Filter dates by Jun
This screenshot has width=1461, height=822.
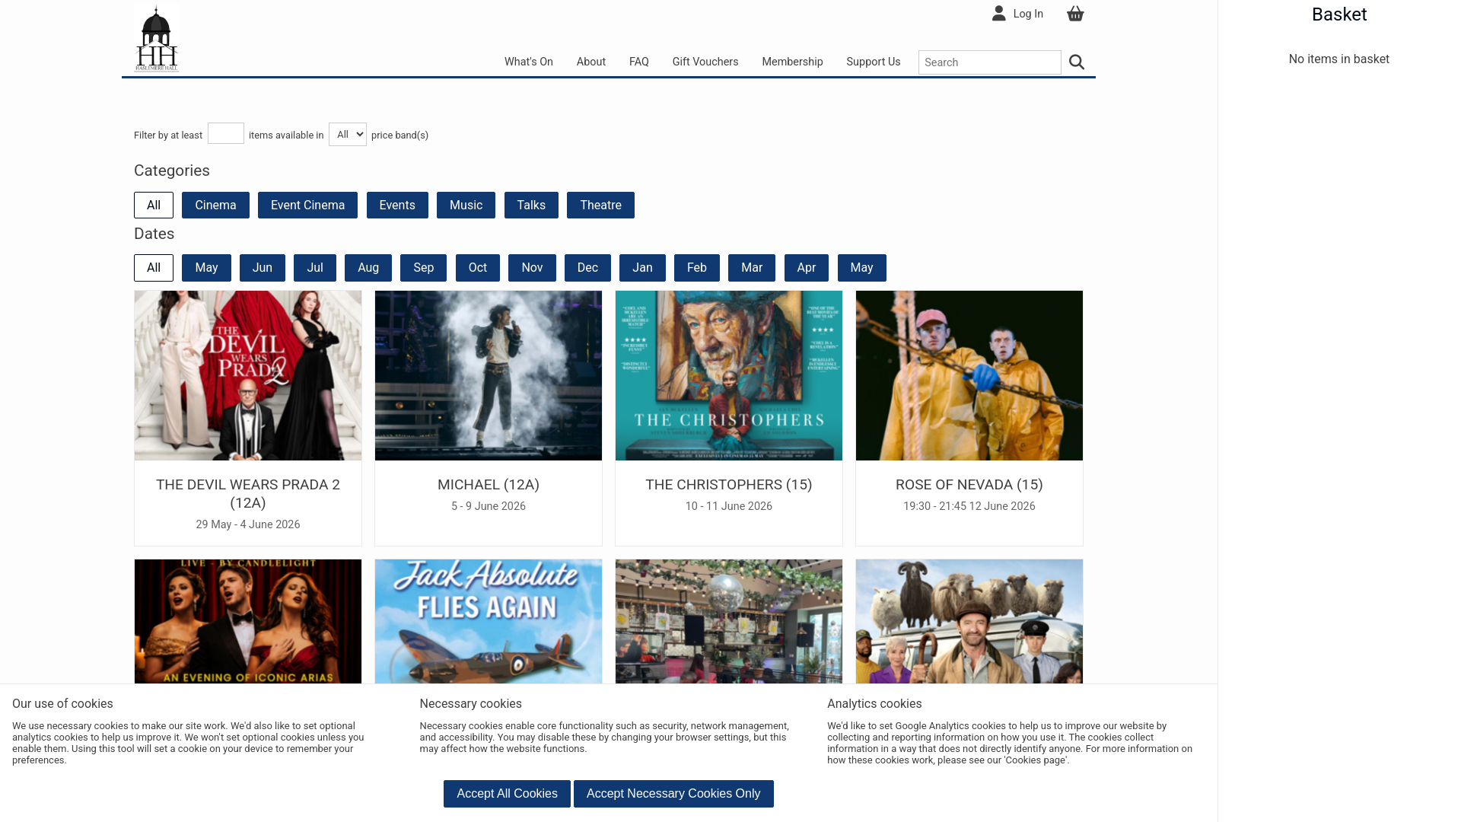click(262, 268)
